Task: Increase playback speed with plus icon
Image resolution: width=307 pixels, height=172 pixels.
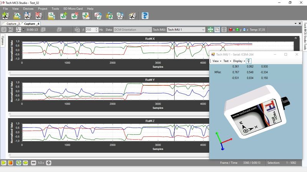Action: coord(49,163)
